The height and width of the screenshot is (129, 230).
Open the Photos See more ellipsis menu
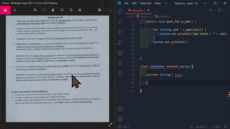(110, 10)
